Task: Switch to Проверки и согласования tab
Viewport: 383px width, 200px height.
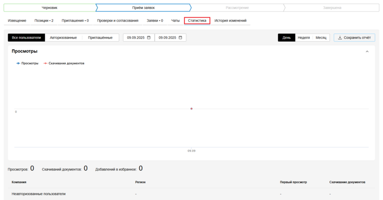Action: (x=118, y=21)
